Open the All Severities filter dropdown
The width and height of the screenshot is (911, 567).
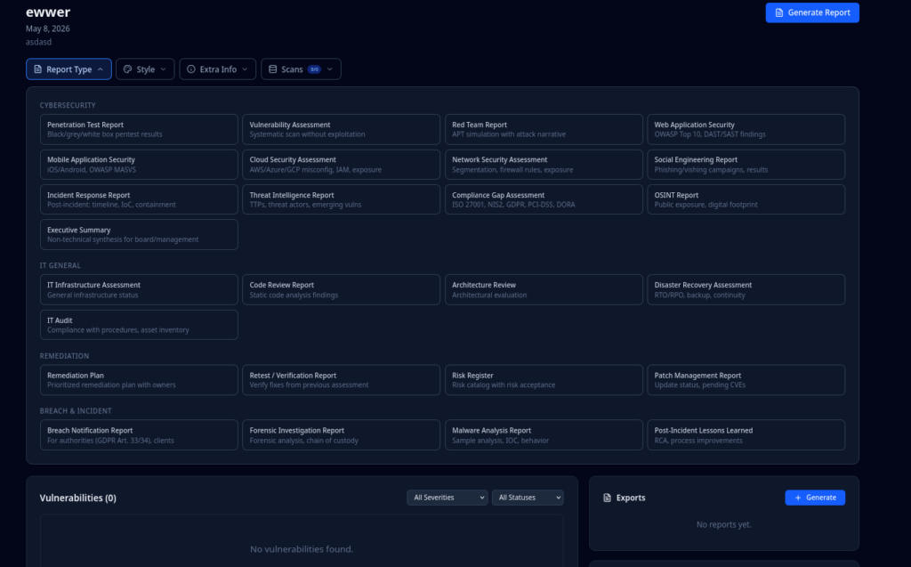click(447, 498)
